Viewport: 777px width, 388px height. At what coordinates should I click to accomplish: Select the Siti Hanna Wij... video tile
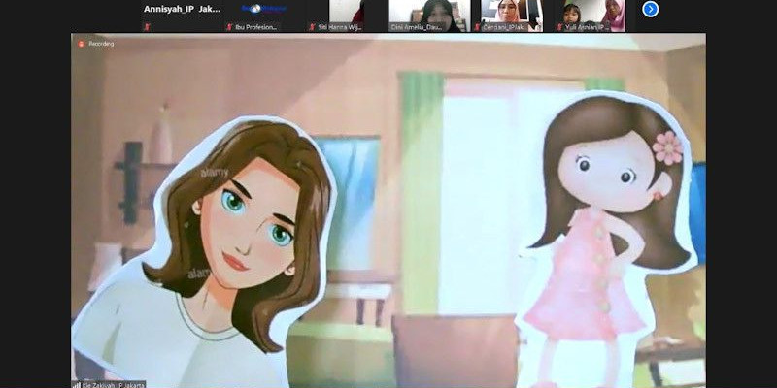click(346, 16)
